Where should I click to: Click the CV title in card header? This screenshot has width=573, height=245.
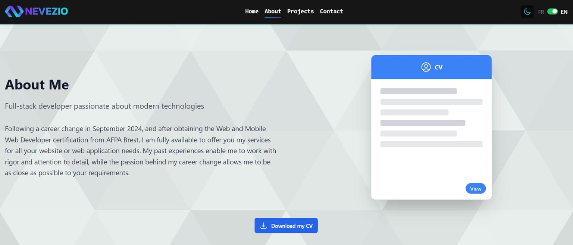pos(439,67)
